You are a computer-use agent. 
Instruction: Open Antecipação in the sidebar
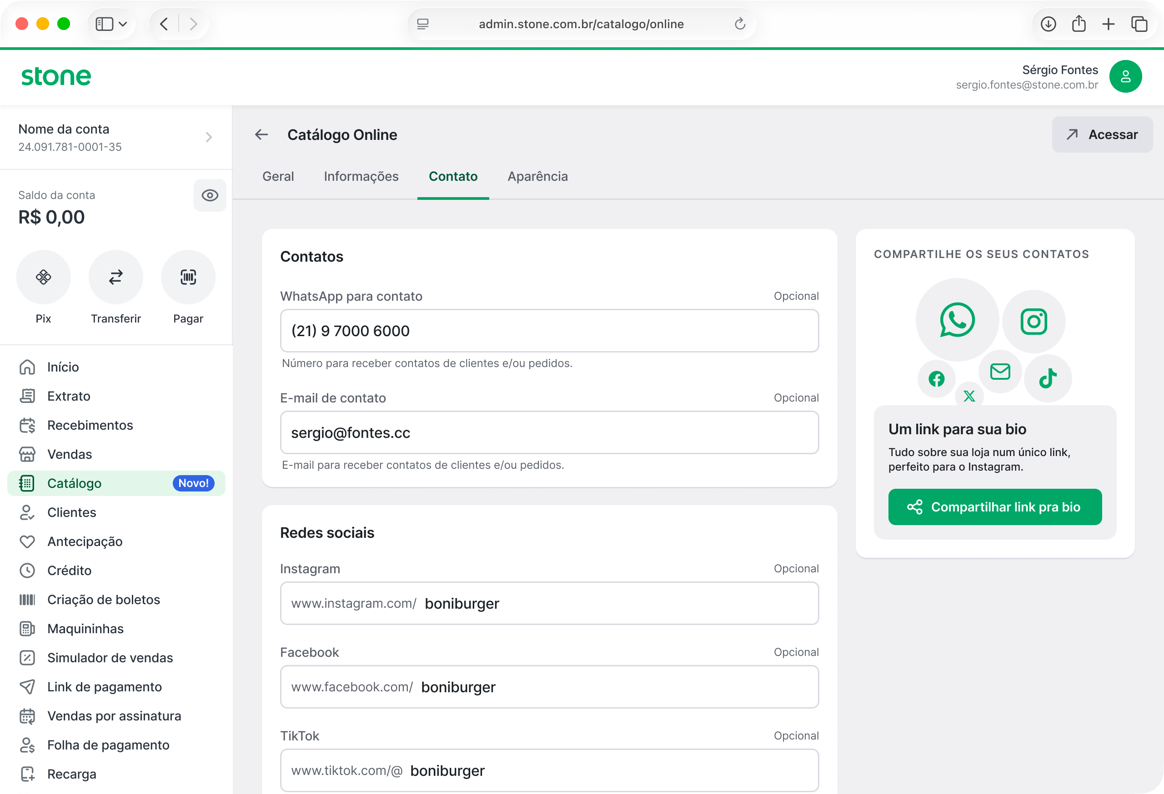click(x=116, y=541)
